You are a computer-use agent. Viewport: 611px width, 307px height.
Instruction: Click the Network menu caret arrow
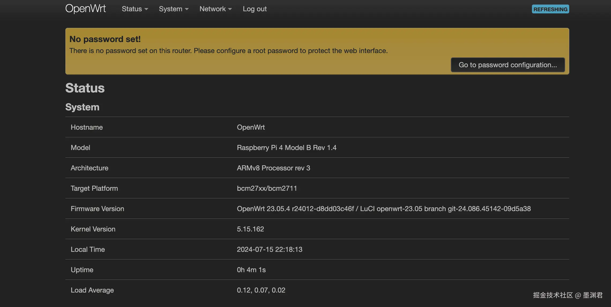[230, 9]
